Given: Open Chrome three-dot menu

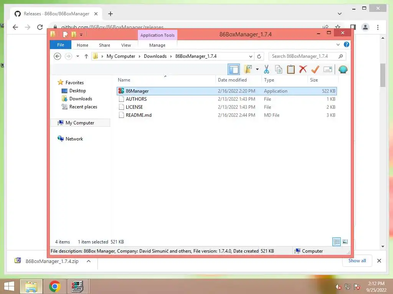Looking at the screenshot, I should pos(378,27).
